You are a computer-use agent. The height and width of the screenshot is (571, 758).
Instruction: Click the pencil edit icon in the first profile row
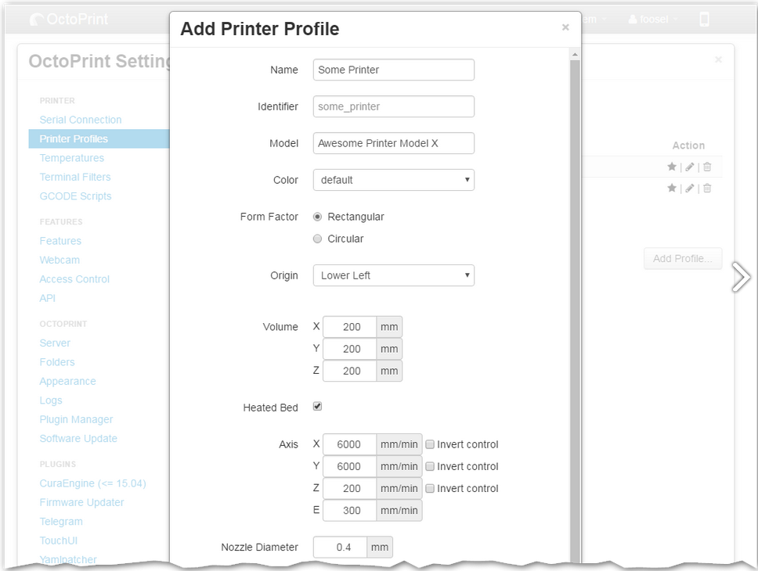pyautogui.click(x=689, y=167)
